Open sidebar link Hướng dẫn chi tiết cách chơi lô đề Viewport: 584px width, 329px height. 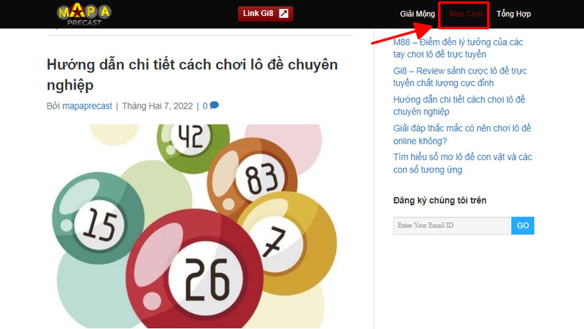[x=459, y=105]
